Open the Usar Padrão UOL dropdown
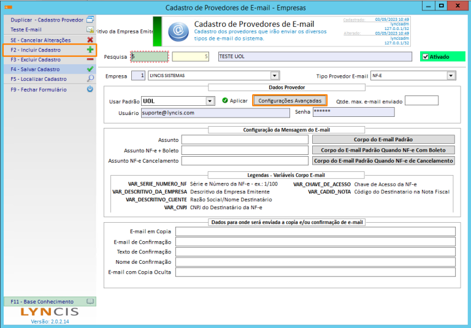The image size is (471, 328). [210, 101]
